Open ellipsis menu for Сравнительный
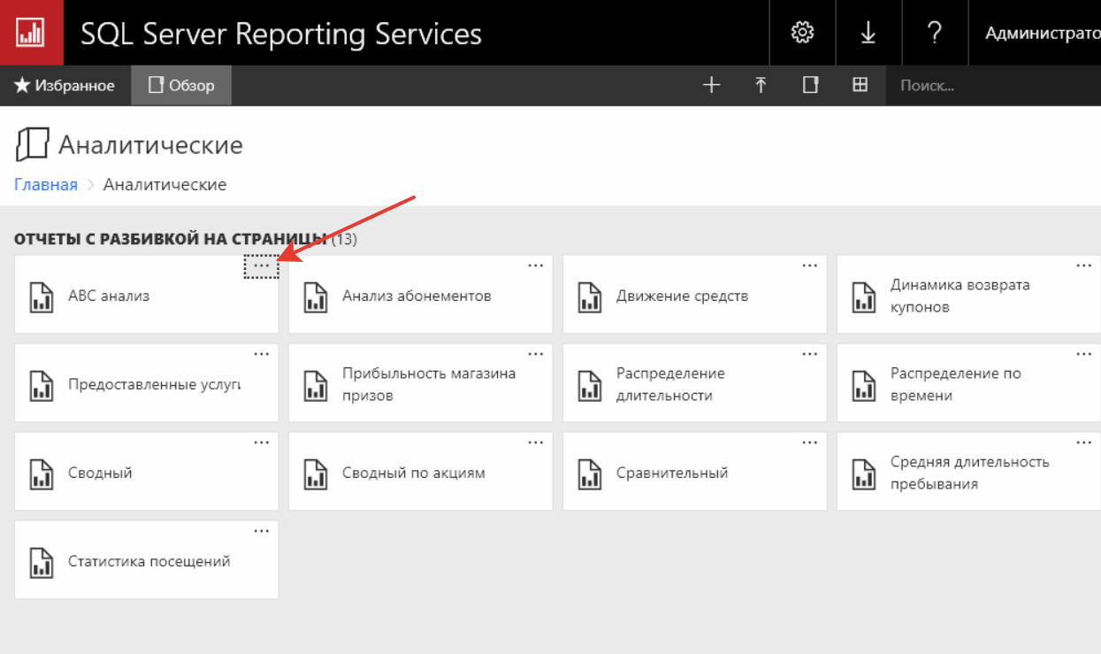Image resolution: width=1101 pixels, height=654 pixels. (810, 442)
